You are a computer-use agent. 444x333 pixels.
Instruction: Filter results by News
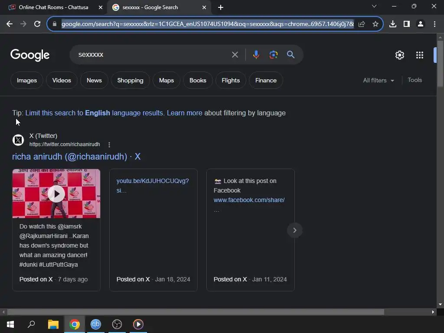click(94, 80)
